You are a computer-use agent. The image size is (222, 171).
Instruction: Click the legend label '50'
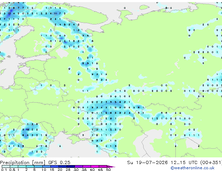108,170
